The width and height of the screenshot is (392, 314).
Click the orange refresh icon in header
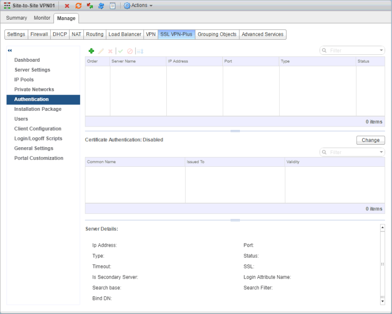click(78, 6)
